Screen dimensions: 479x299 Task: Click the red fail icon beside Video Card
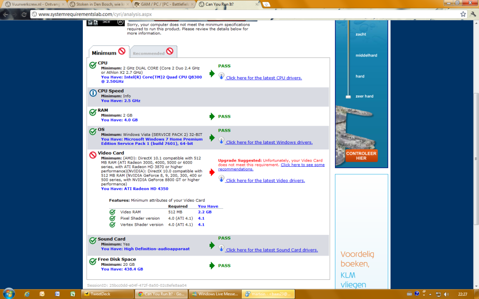click(x=93, y=155)
